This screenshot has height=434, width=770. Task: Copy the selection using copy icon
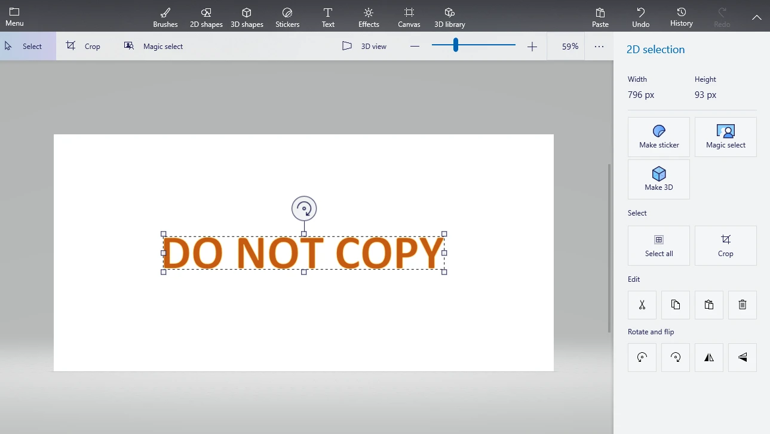coord(676,305)
